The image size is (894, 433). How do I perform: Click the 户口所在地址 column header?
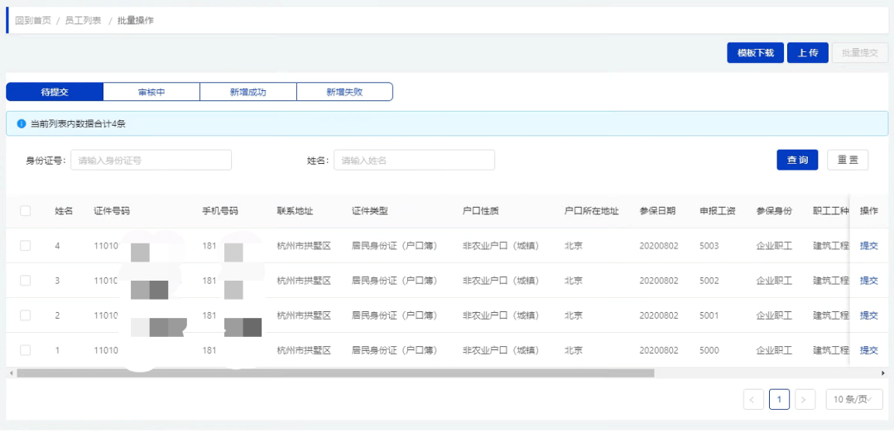591,211
